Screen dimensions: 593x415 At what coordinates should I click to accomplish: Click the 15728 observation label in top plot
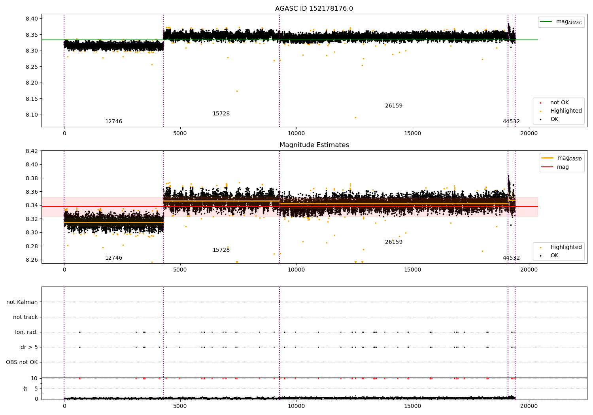pyautogui.click(x=221, y=114)
